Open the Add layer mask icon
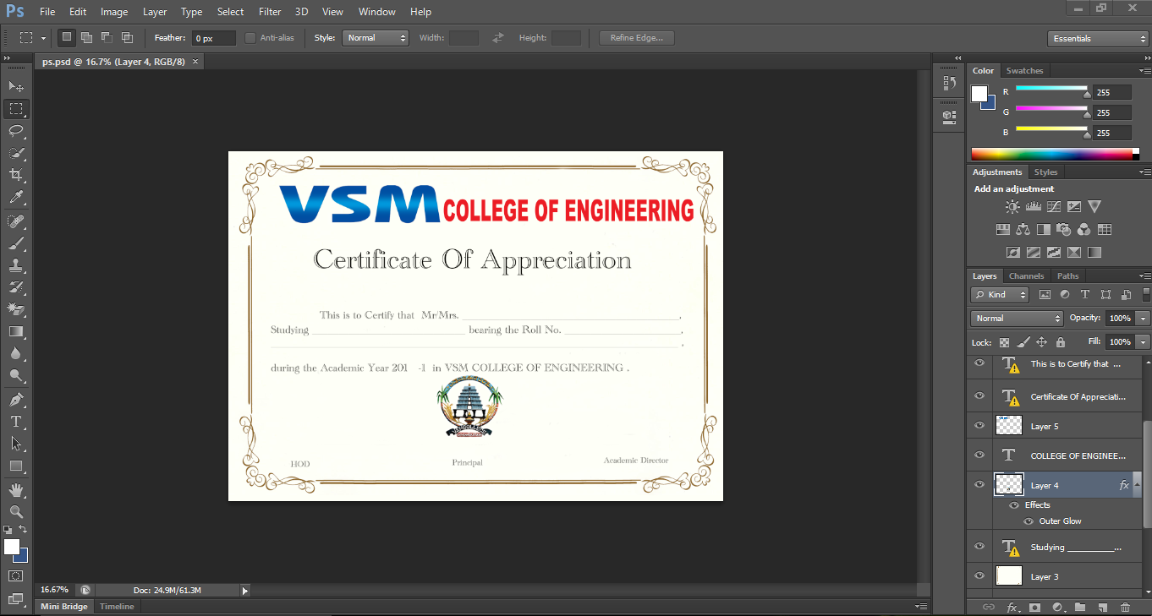Screen dimensions: 1152x616 coord(1035,607)
